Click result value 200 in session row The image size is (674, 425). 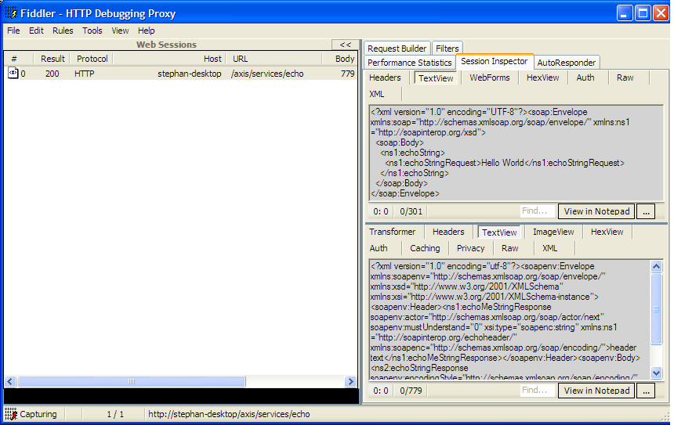(52, 74)
